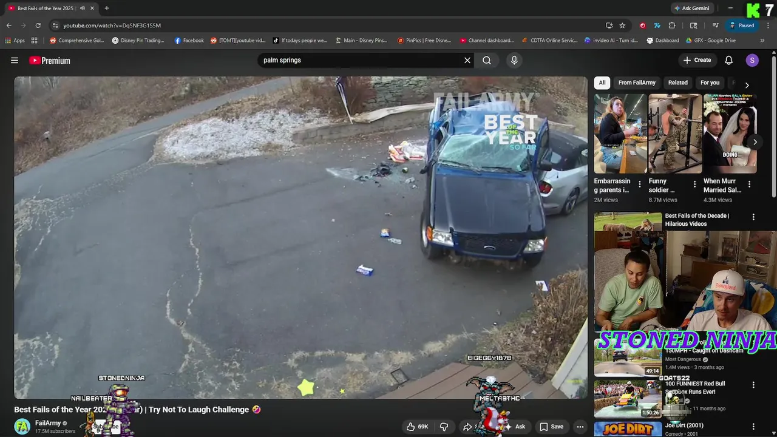The height and width of the screenshot is (437, 777).
Task: Focus the browser address bar URL
Action: tap(112, 25)
